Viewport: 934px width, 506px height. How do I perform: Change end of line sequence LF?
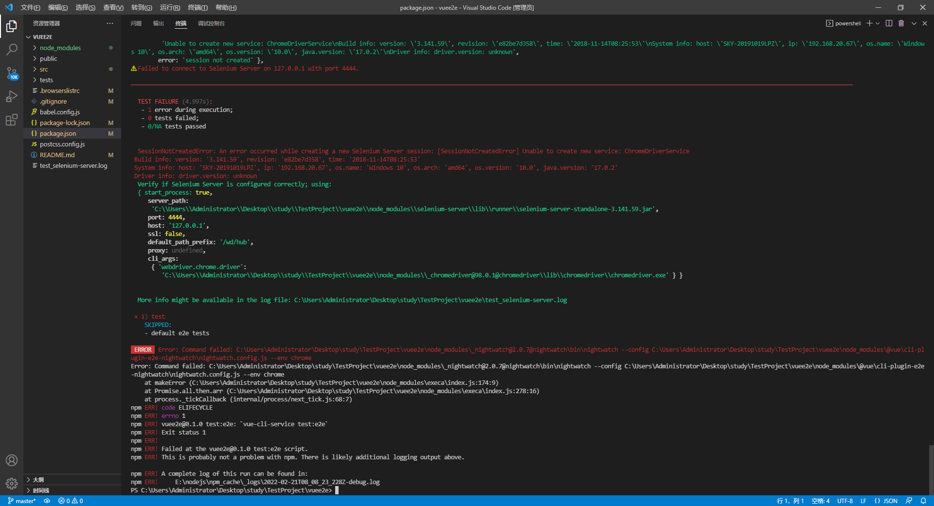tap(863, 501)
